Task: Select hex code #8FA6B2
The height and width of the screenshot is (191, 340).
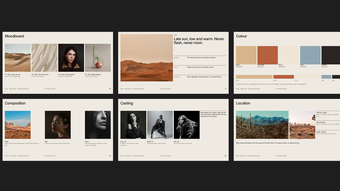Action: [303, 67]
